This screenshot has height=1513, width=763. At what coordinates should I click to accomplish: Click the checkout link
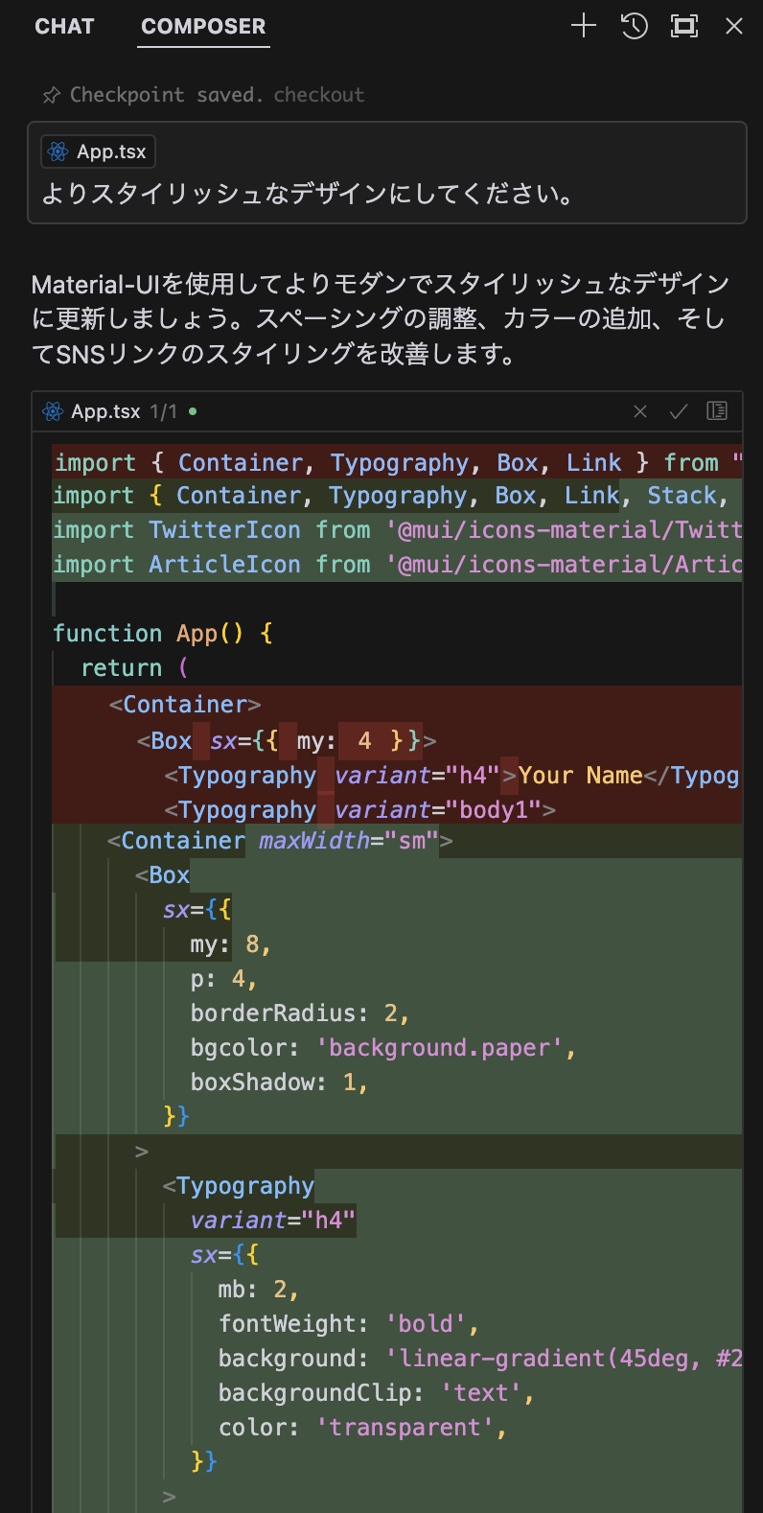point(319,95)
